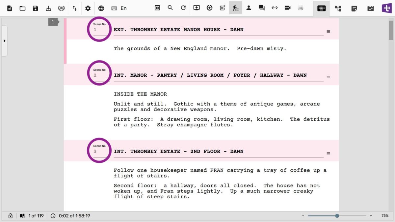Viewport: 395px width, 222px height.
Task: Click the awards laurel icon
Action: click(62, 8)
